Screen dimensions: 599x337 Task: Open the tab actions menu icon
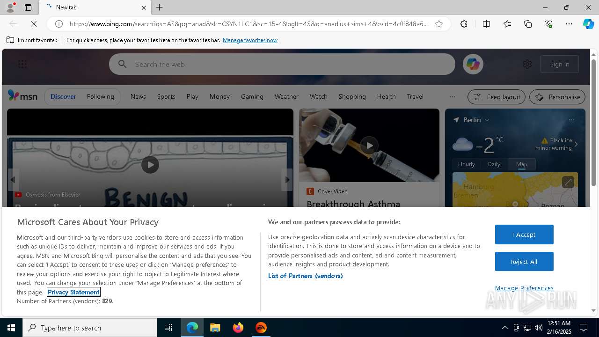click(x=28, y=7)
